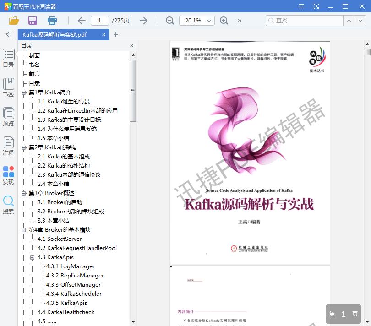Find previous search result with up arrow
371x326 pixels.
tap(349, 21)
